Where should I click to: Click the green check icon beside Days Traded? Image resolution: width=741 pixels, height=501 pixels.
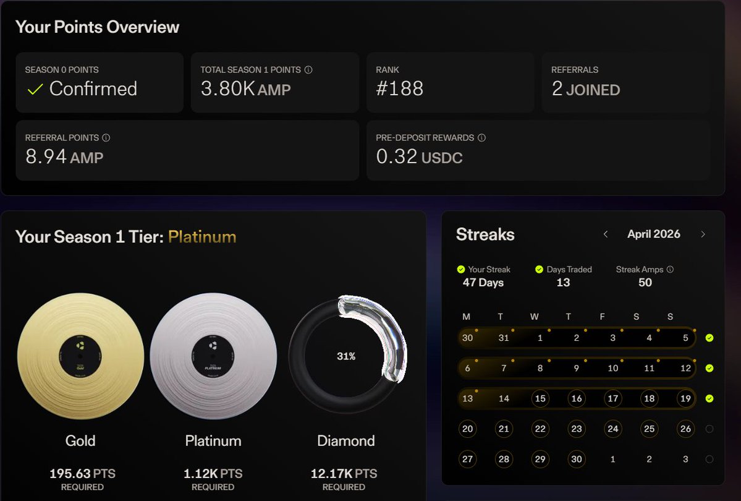click(539, 269)
